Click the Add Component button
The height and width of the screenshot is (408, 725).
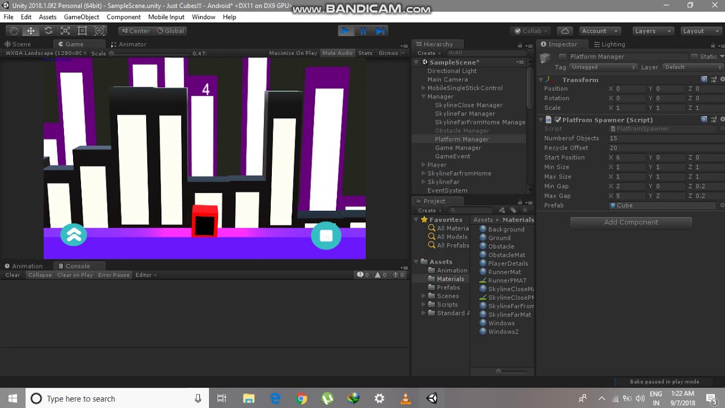click(x=630, y=222)
